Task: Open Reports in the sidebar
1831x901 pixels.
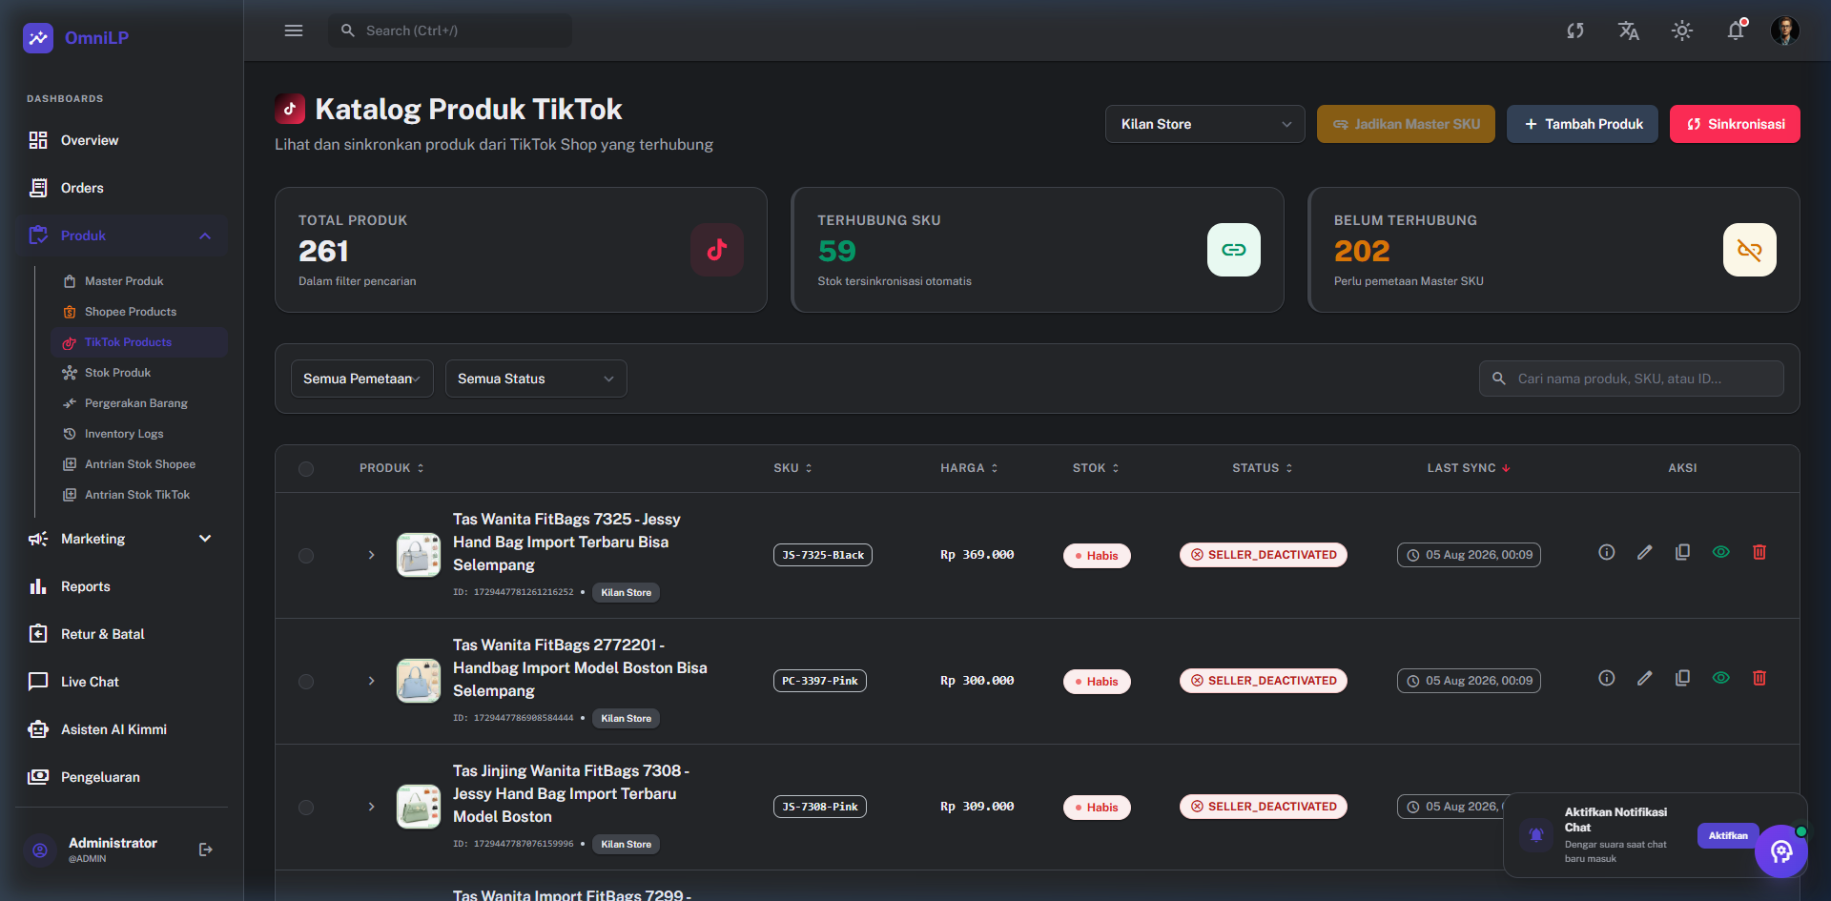Action: point(121,586)
